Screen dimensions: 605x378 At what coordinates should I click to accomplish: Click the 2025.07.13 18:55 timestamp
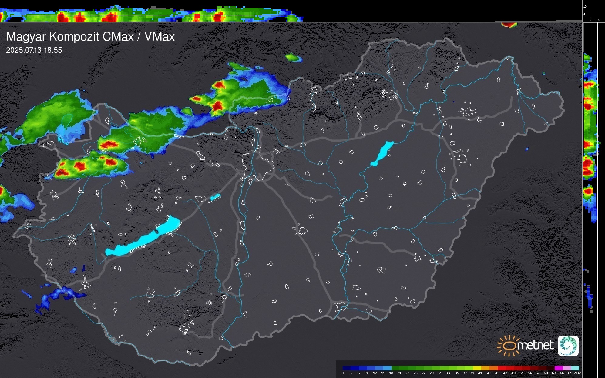(34, 50)
